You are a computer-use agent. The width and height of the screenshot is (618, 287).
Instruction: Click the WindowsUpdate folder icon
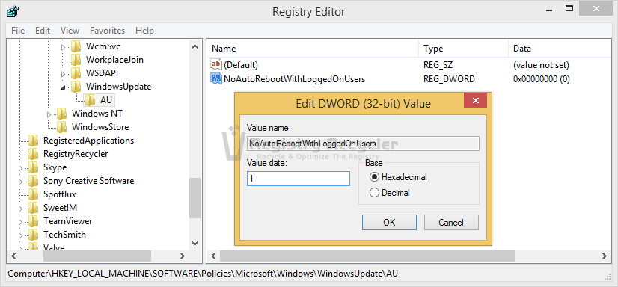[76, 87]
